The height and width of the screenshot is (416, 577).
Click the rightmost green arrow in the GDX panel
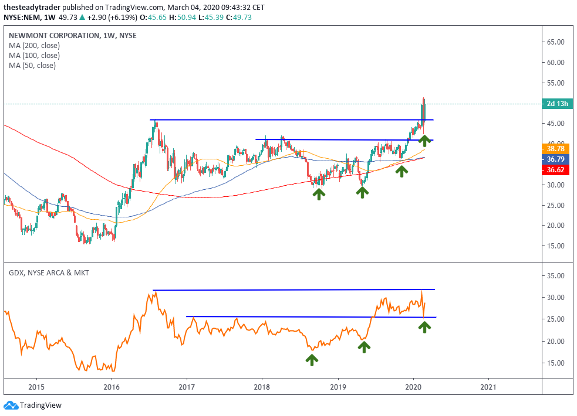424,326
